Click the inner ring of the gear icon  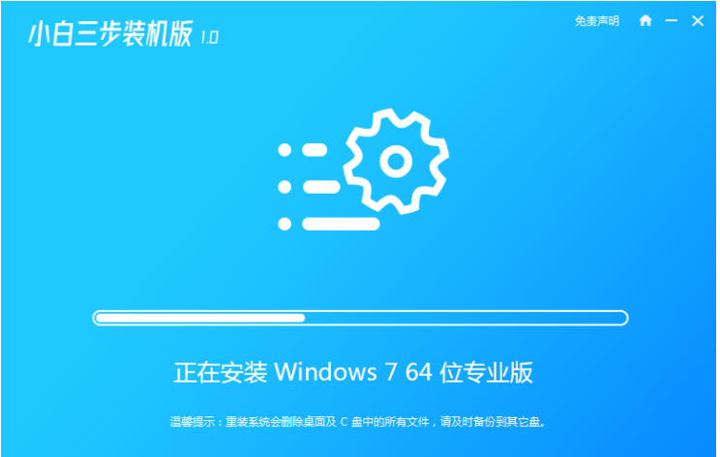[396, 162]
